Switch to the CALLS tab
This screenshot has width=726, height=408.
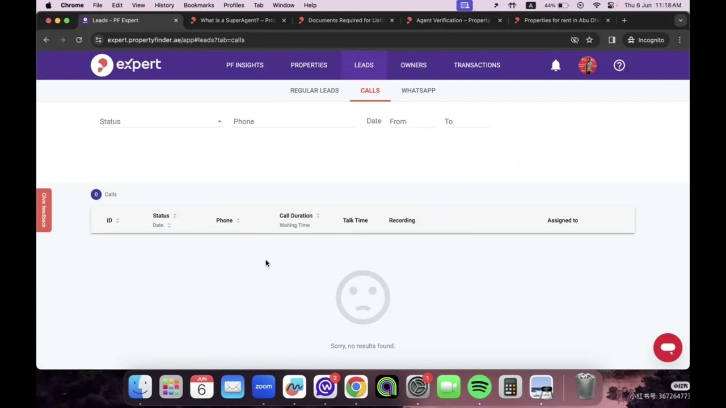tap(370, 91)
